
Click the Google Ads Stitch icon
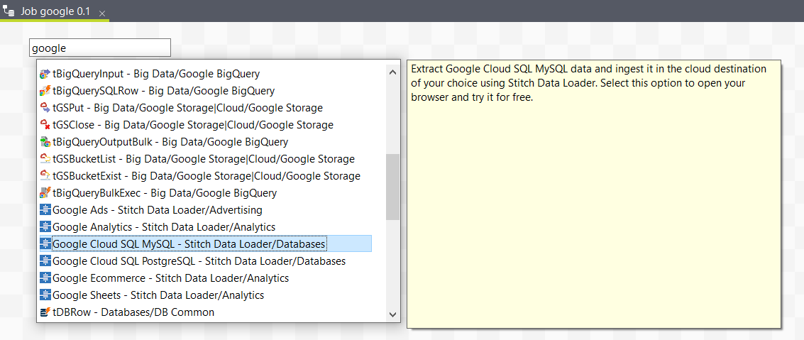[45, 210]
